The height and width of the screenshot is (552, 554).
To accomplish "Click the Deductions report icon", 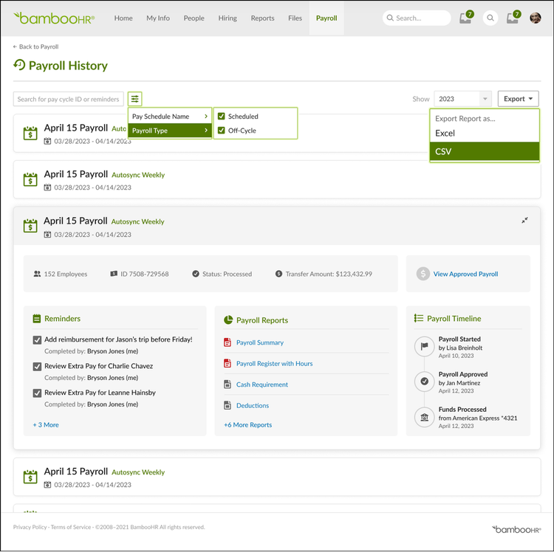I will click(x=228, y=405).
